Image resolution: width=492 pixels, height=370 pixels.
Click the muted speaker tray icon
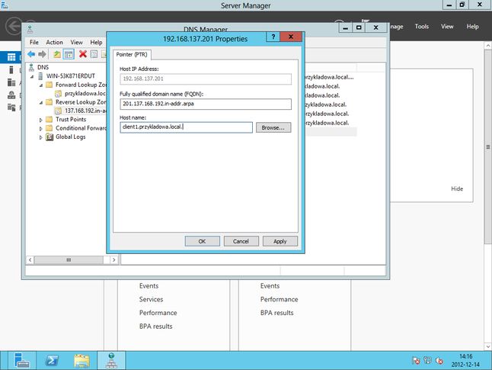[x=439, y=361]
